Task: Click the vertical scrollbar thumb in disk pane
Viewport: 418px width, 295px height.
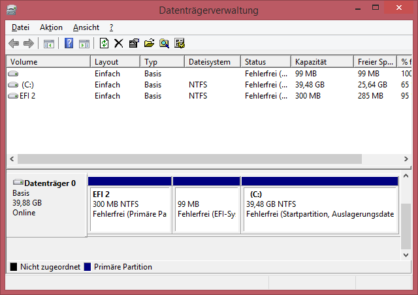Action: [406, 226]
